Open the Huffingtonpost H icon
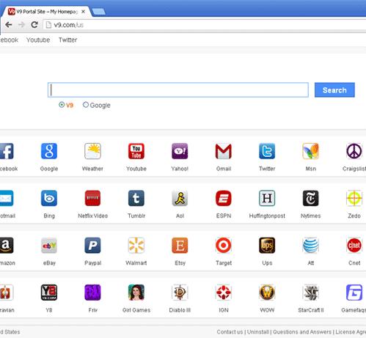366x338 pixels. 267,198
